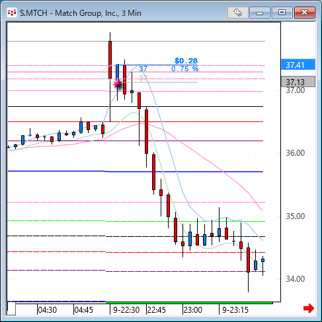
Task: Click the 9-22:30 time axis marker
Action: 126,310
